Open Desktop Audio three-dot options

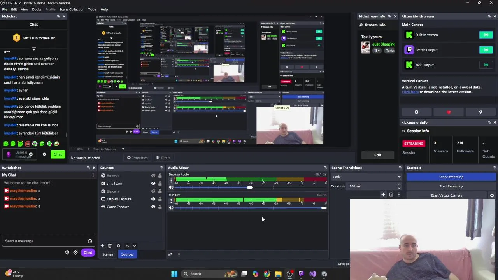(171, 180)
